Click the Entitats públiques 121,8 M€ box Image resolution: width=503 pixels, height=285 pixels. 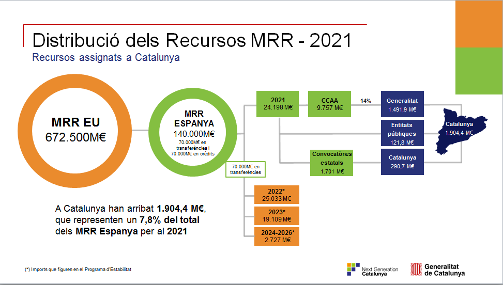(x=402, y=134)
